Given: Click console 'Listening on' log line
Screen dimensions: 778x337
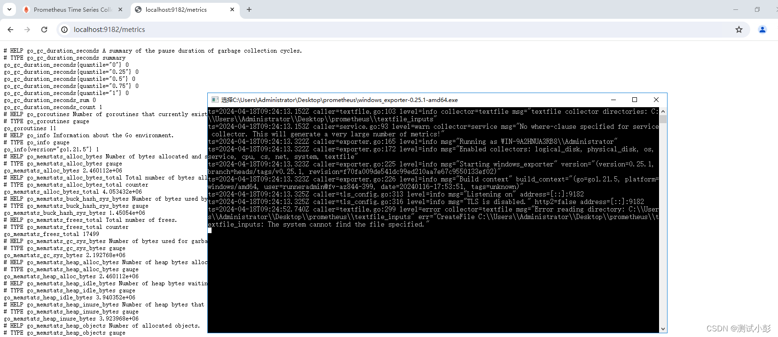Looking at the screenshot, I should 396,194.
